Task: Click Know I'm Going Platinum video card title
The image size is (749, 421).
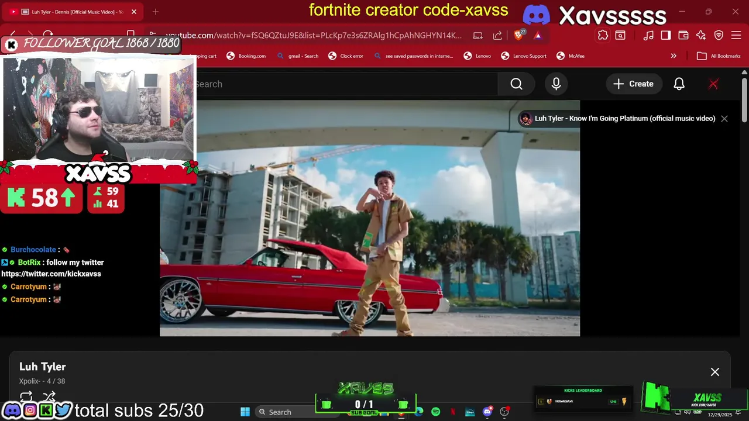Action: (625, 119)
